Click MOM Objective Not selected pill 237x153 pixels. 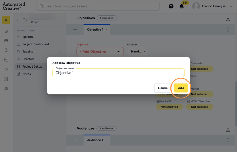[x=200, y=107]
